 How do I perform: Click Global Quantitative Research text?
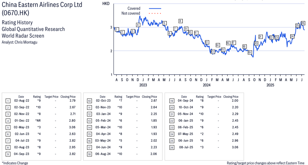(x=33, y=29)
